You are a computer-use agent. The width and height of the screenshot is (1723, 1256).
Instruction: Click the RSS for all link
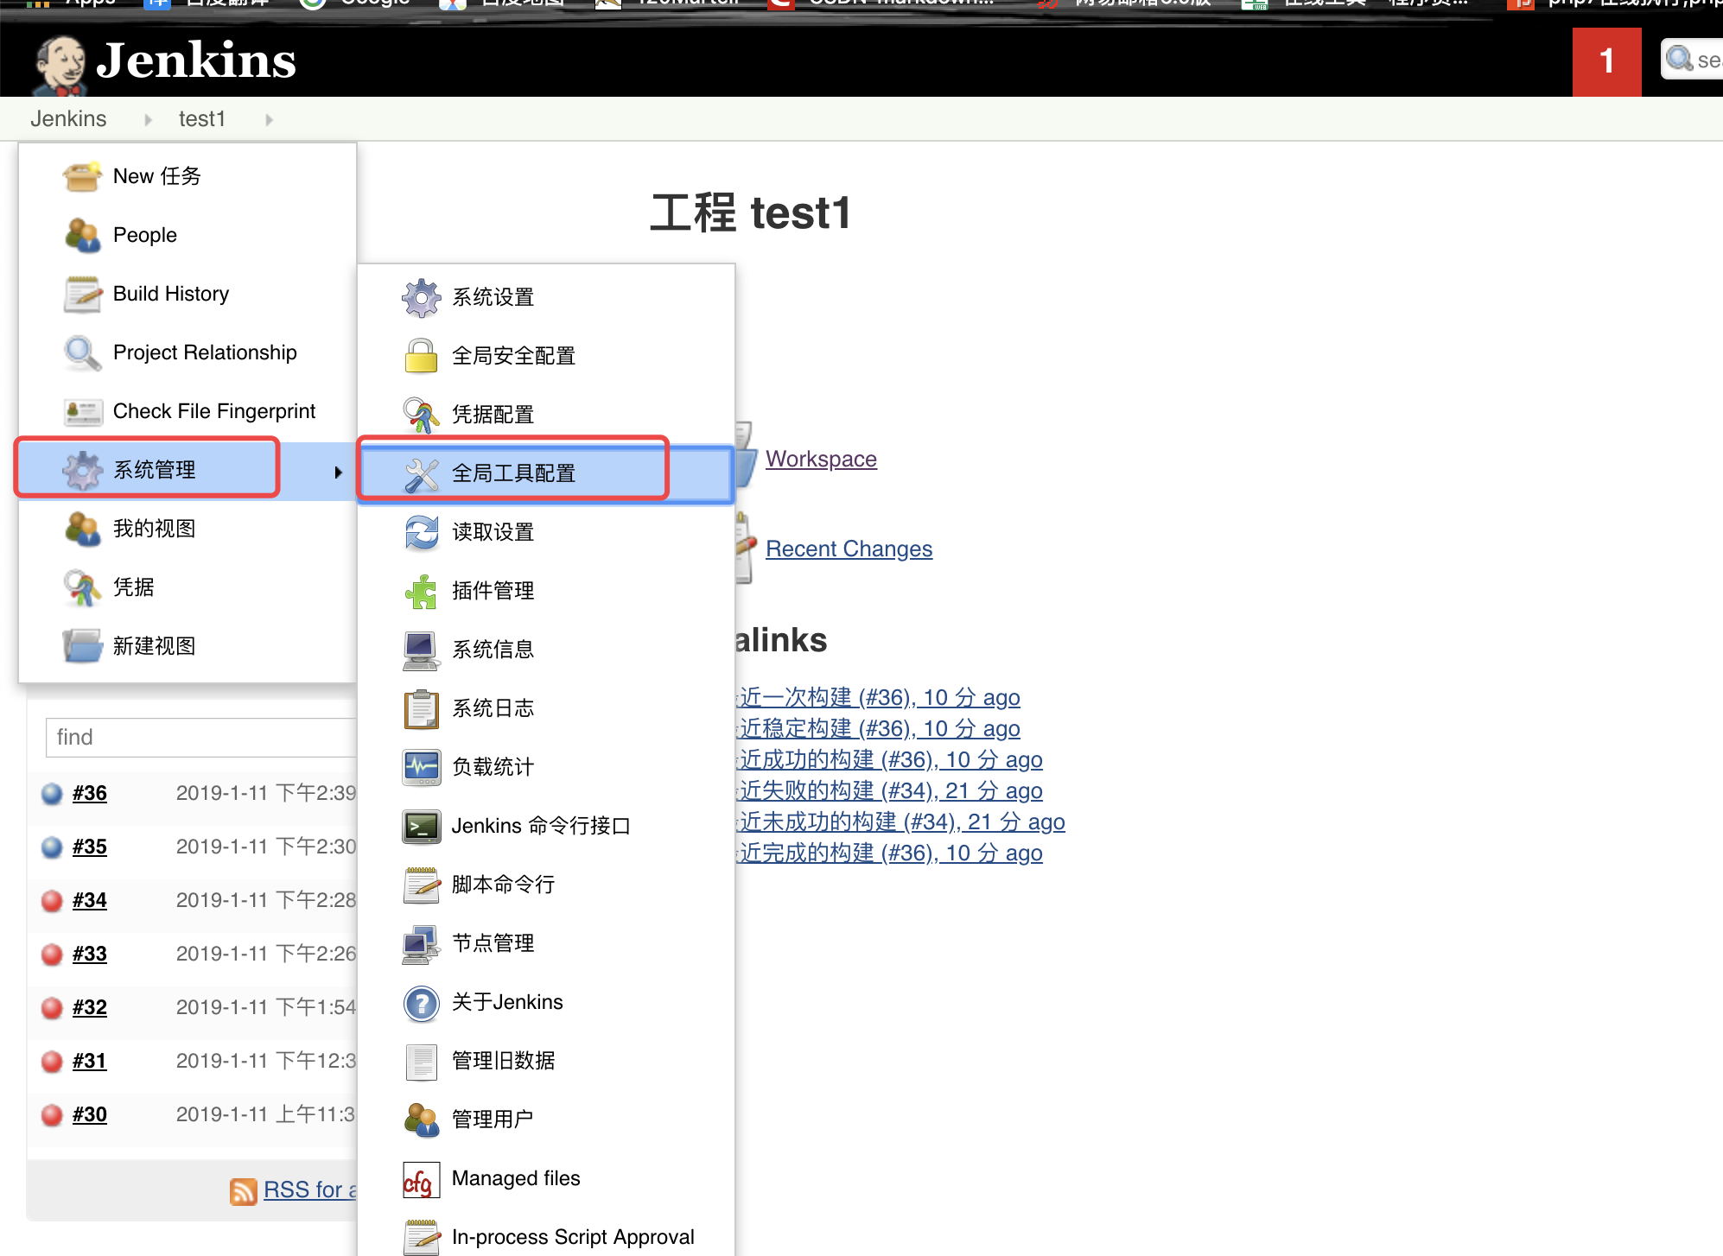309,1189
